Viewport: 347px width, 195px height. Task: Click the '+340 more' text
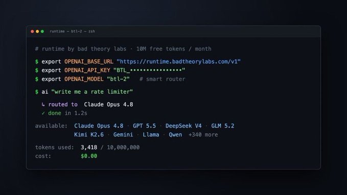(203, 135)
